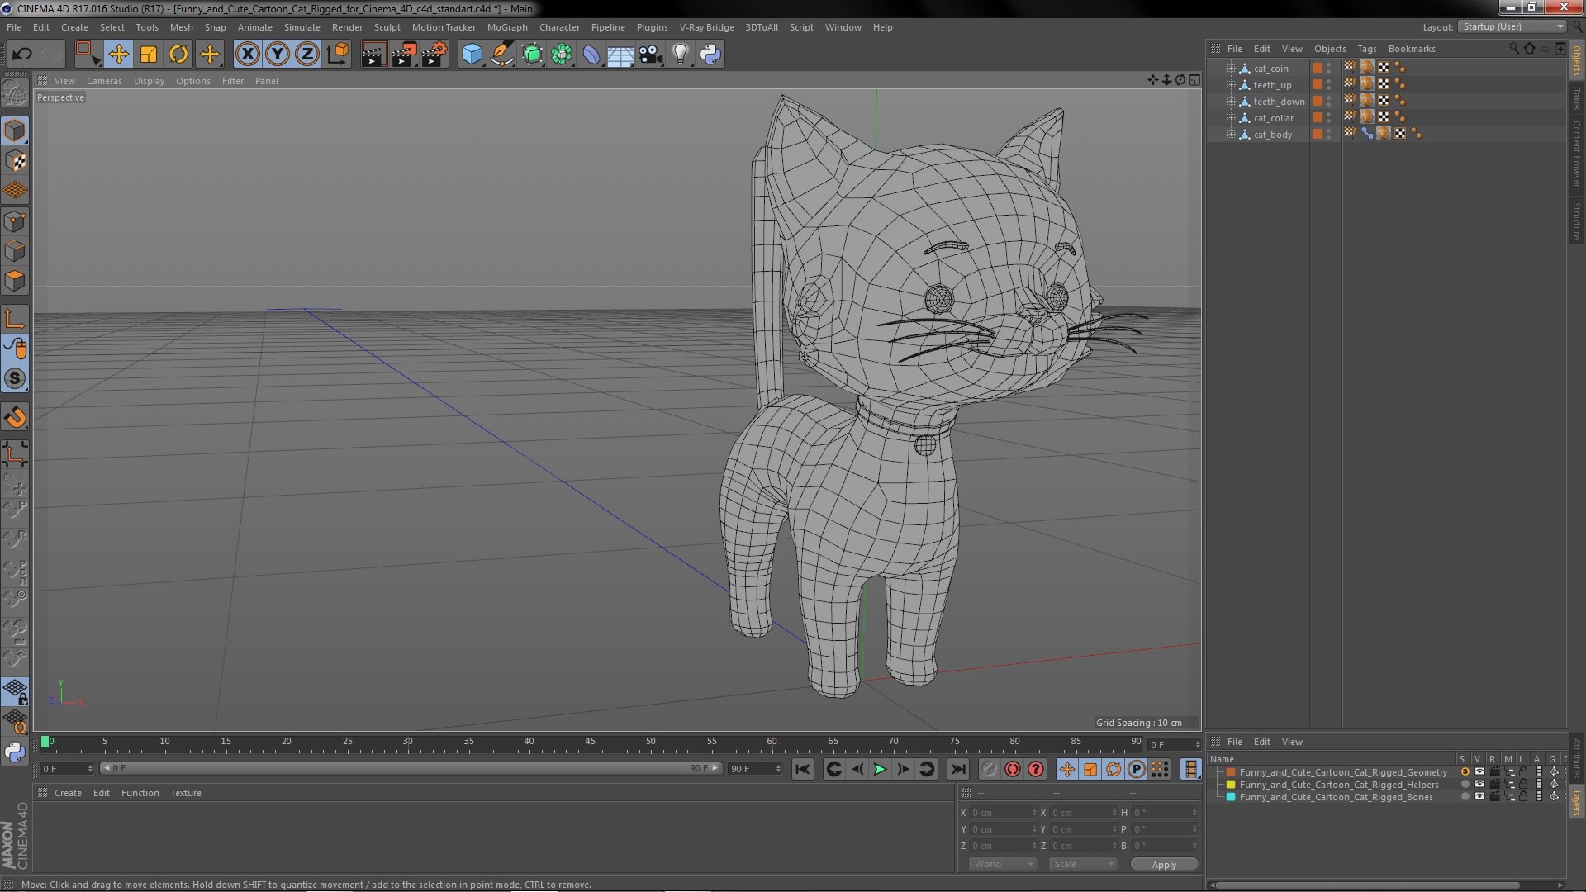Image resolution: width=1586 pixels, height=892 pixels.
Task: Enable Model mode in left palette
Action: (x=15, y=130)
